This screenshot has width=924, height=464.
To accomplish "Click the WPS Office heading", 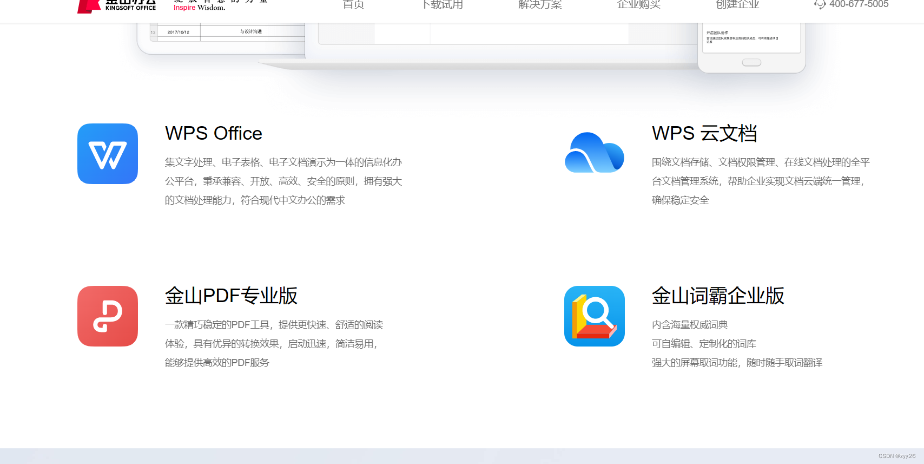I will (214, 133).
